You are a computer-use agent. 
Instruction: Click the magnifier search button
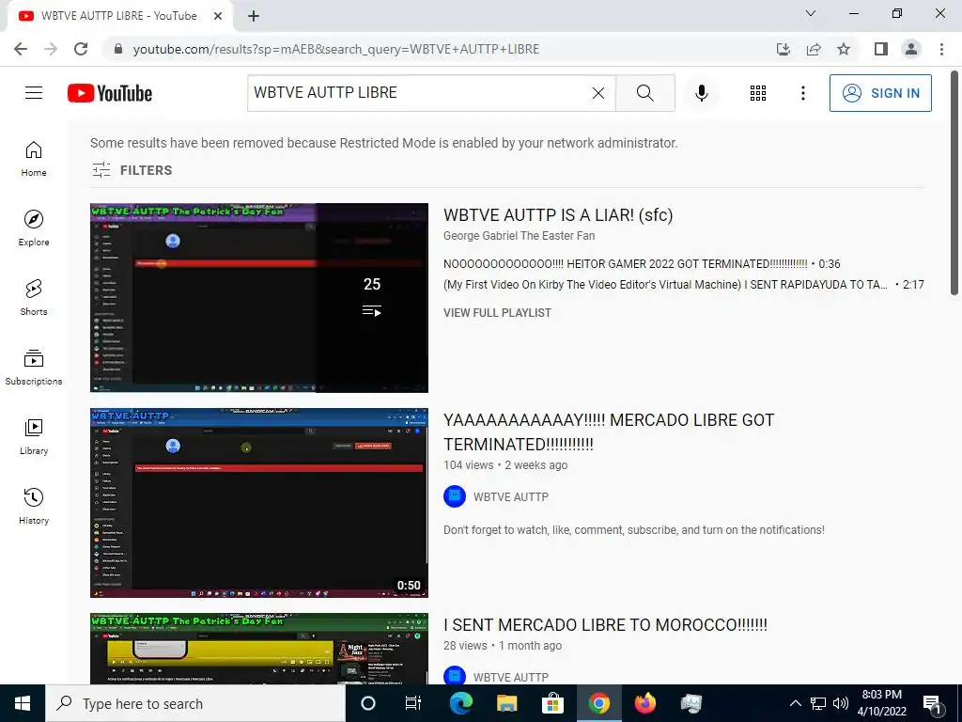pyautogui.click(x=644, y=93)
